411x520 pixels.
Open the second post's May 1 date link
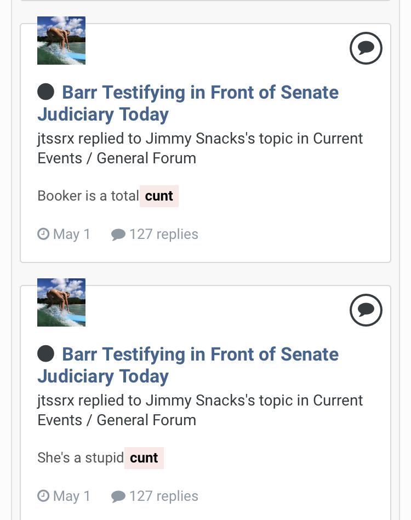point(72,496)
